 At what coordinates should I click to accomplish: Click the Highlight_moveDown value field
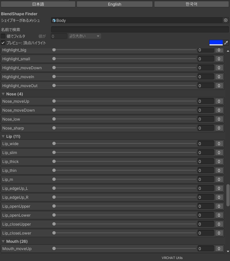tap(206, 68)
